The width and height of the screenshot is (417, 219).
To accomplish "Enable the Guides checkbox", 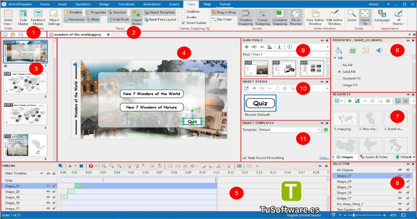I will tap(183, 17).
